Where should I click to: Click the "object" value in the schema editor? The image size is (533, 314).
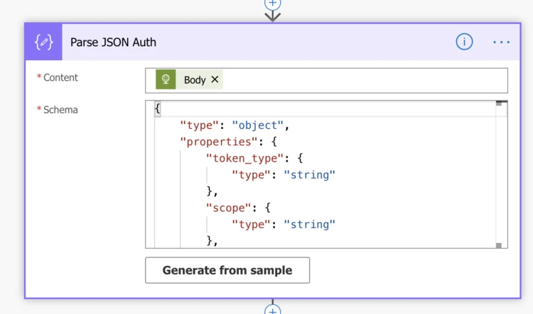click(x=257, y=125)
